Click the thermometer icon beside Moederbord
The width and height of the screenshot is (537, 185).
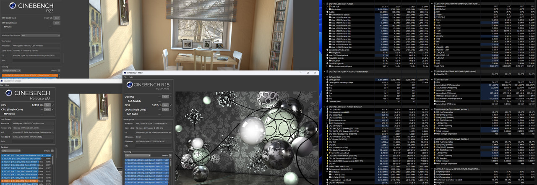click(434, 7)
